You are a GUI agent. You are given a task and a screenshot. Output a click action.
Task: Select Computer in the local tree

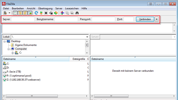(21, 49)
